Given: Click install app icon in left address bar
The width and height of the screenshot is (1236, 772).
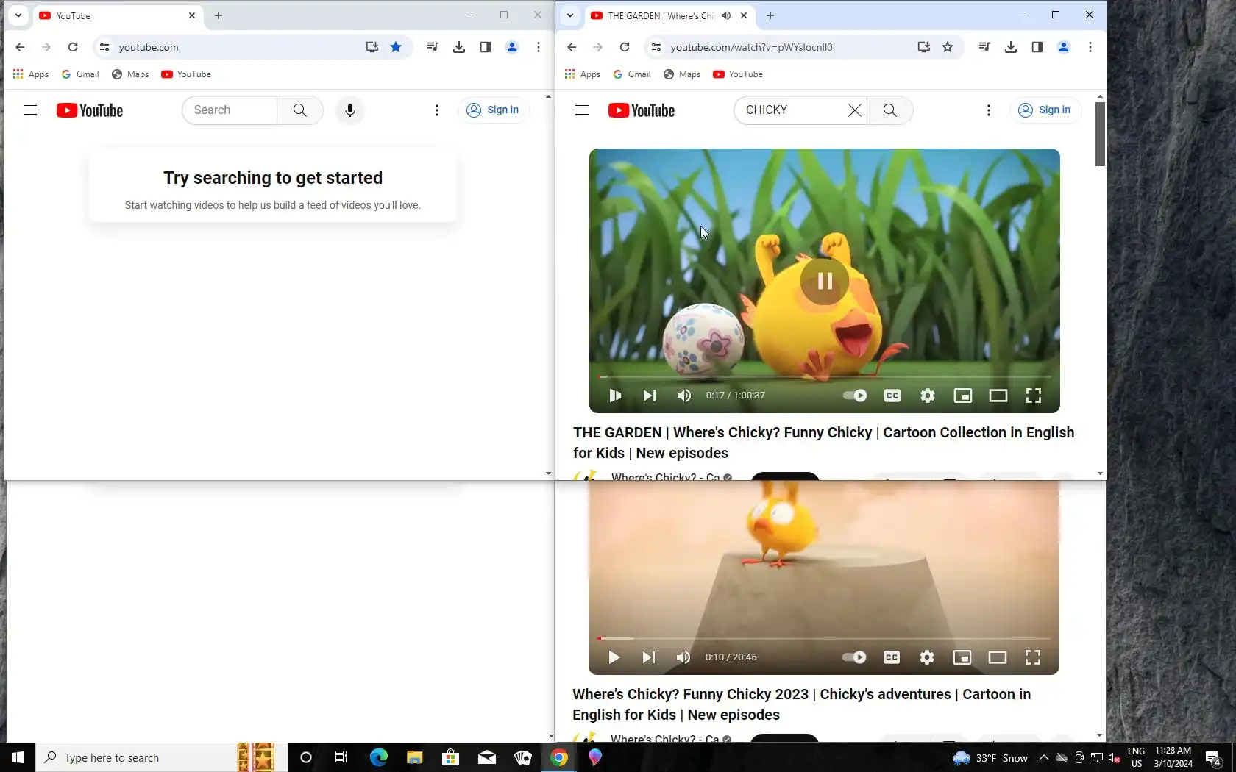Looking at the screenshot, I should (x=372, y=47).
